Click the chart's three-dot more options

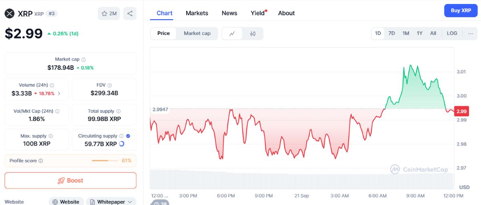tap(470, 33)
